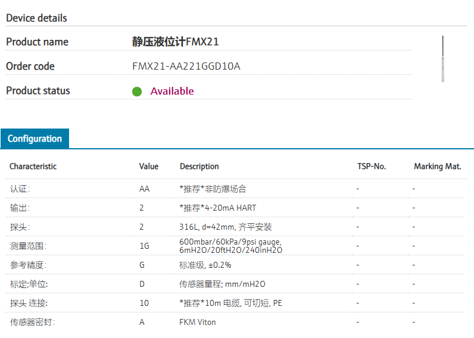The height and width of the screenshot is (338, 474).
Task: Click the Description column header
Action: [x=199, y=167]
